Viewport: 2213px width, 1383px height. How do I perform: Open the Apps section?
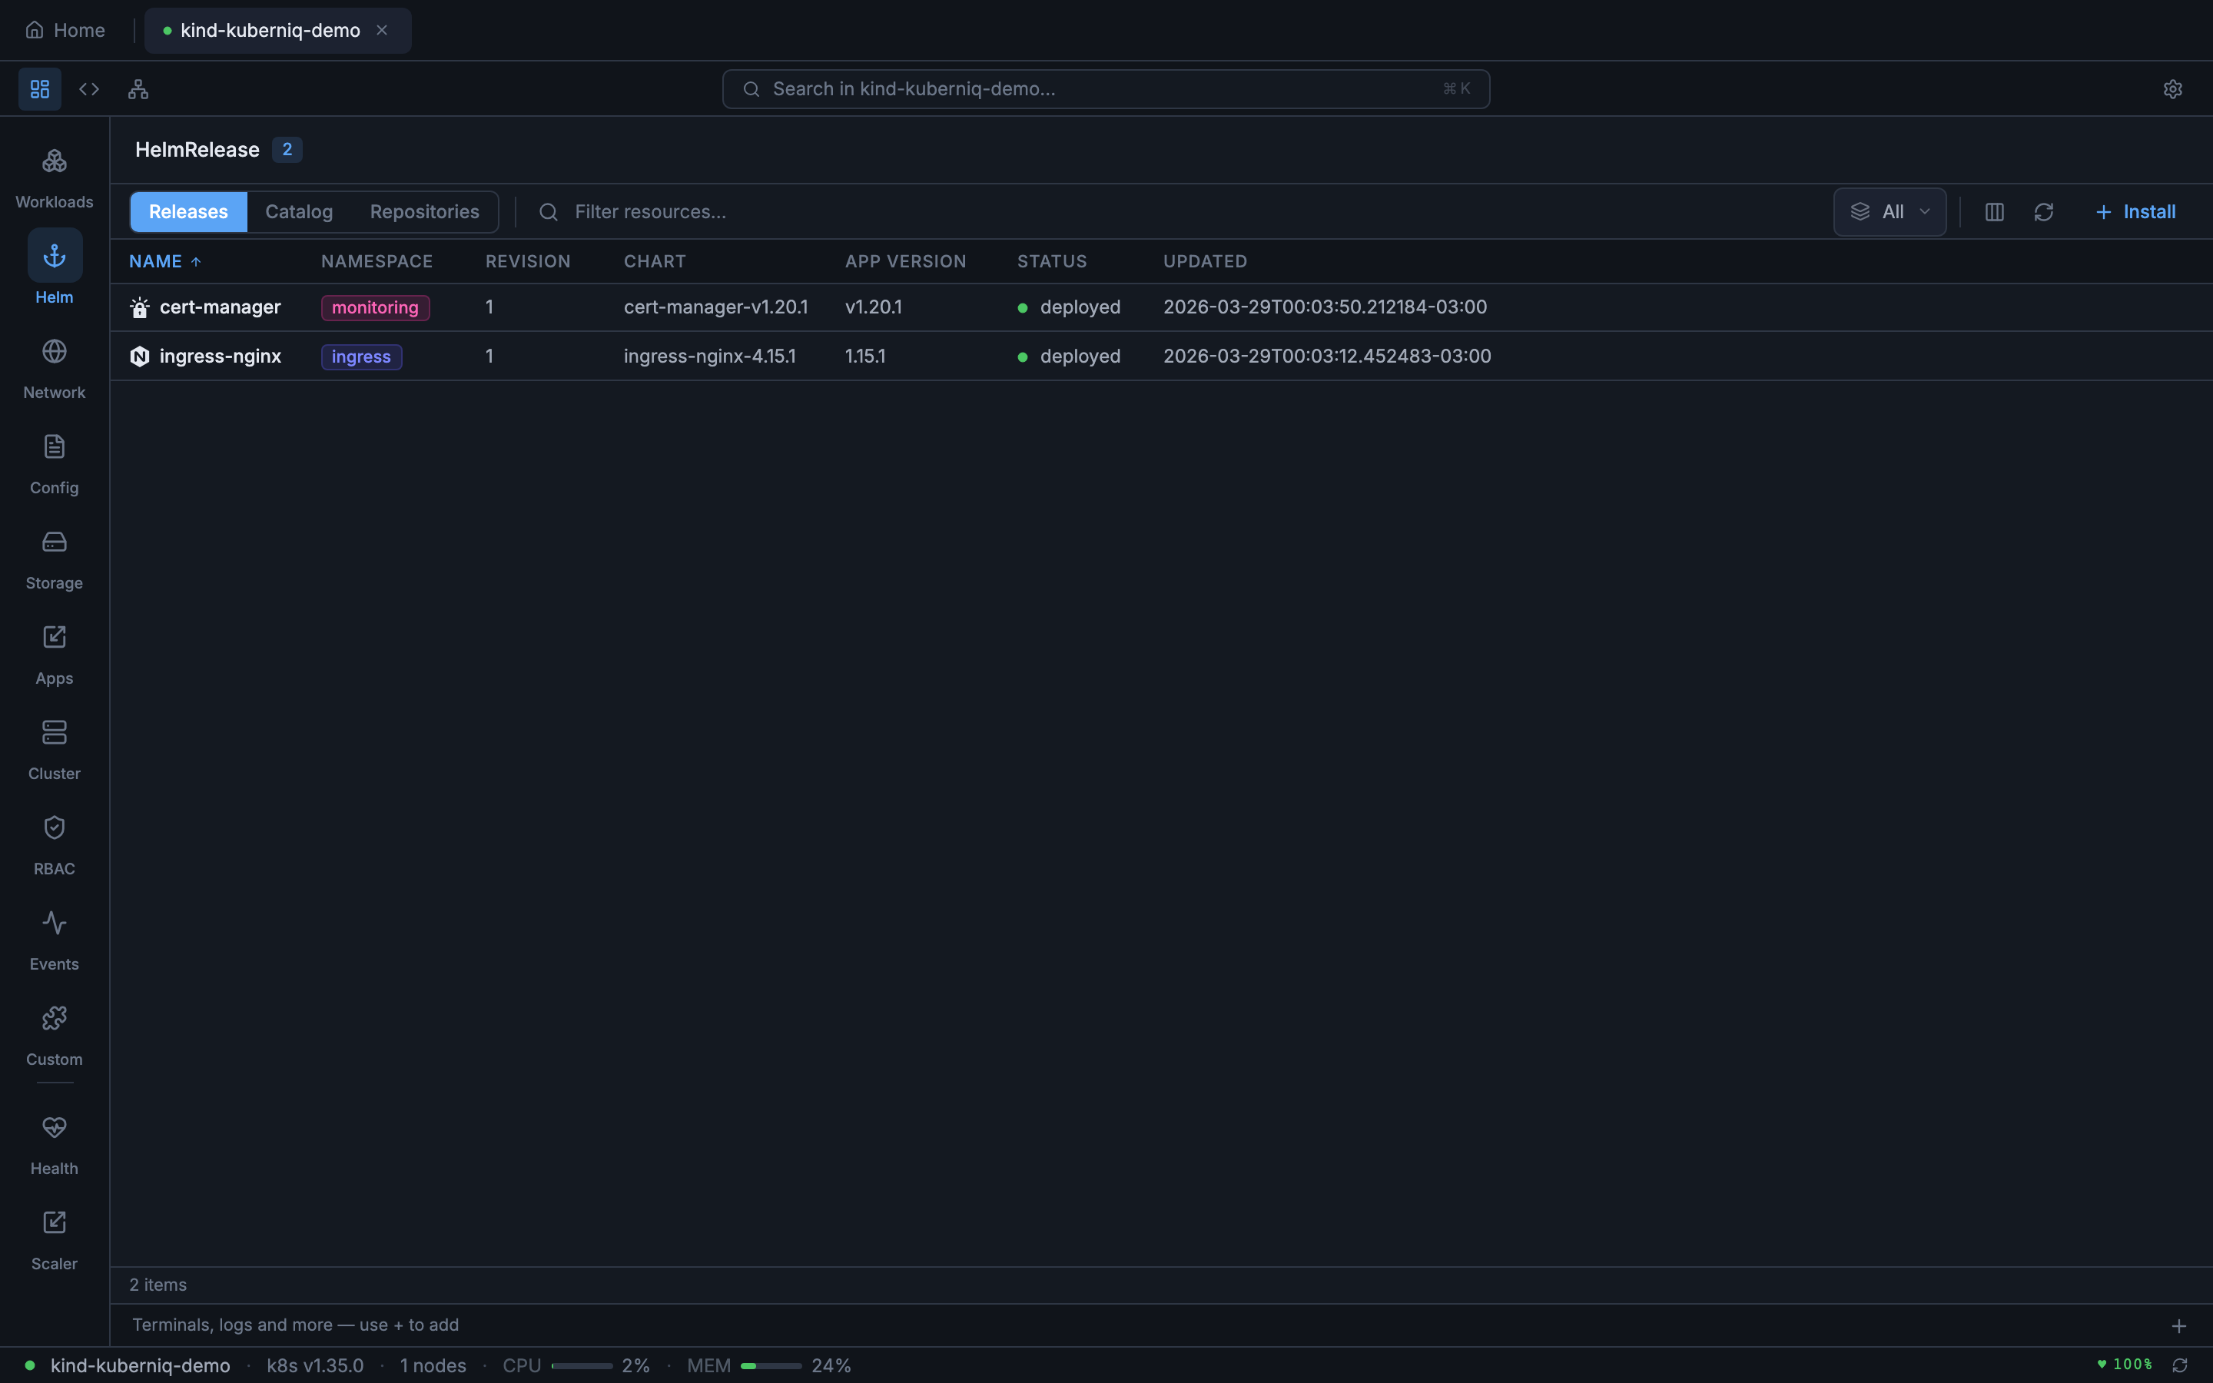click(54, 652)
